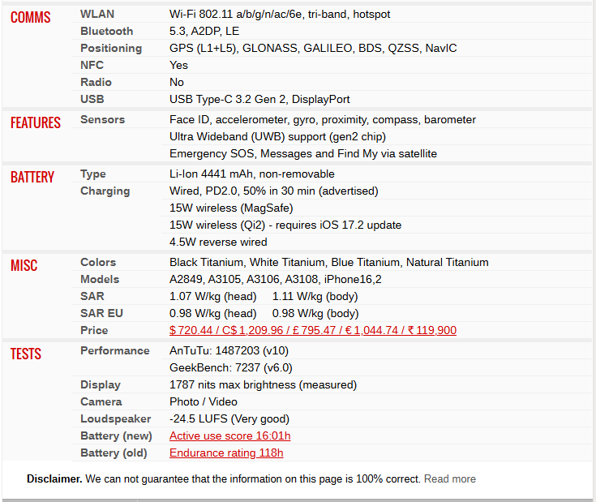
Task: Click the Performance tests label
Action: (x=115, y=351)
